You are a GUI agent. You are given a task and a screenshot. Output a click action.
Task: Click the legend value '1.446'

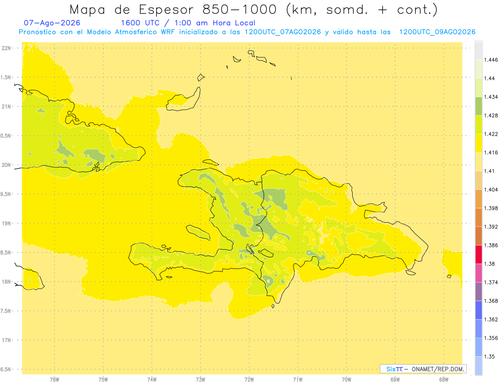(491, 60)
